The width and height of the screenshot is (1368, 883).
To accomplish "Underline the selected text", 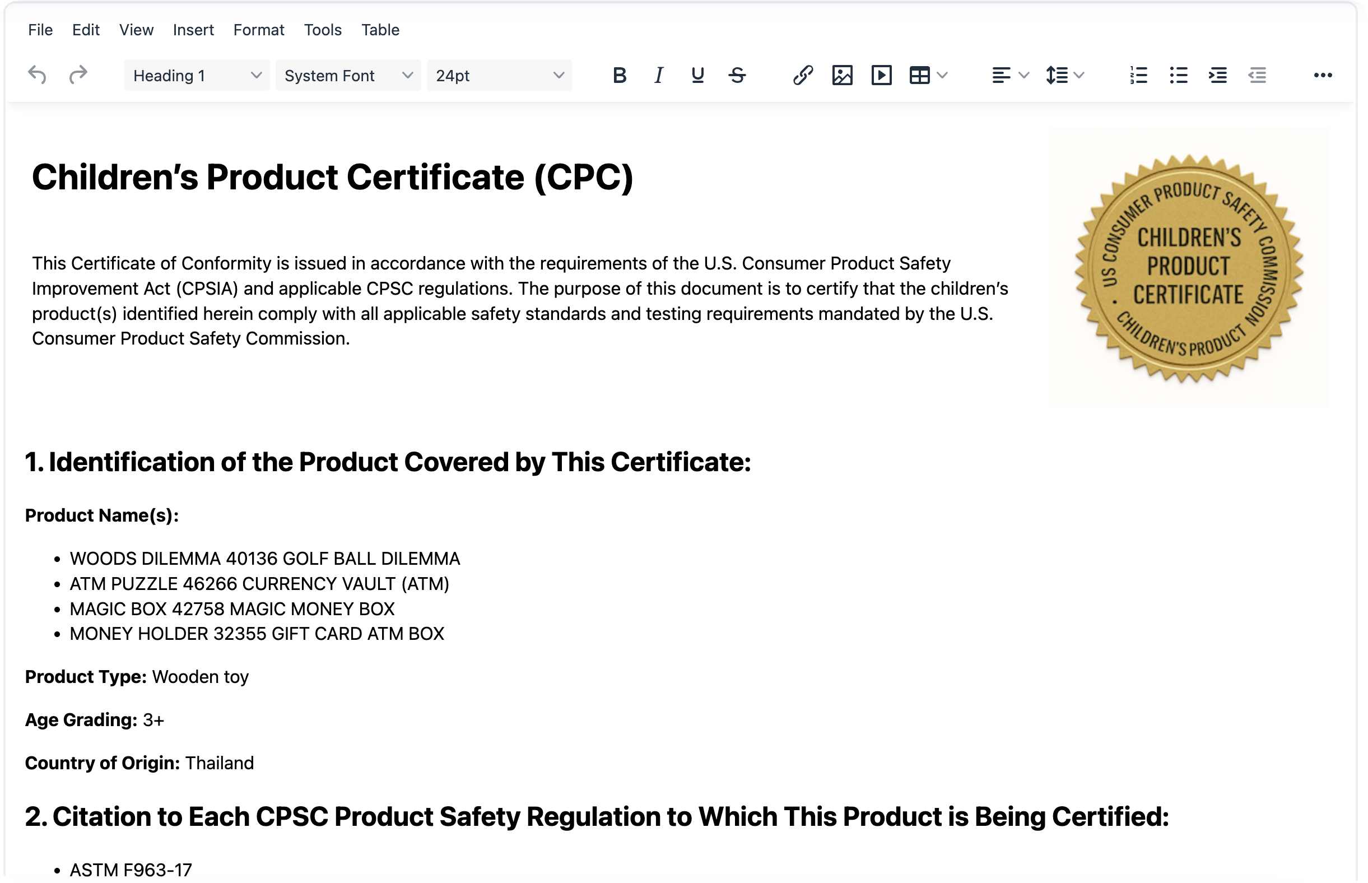I will click(x=698, y=75).
